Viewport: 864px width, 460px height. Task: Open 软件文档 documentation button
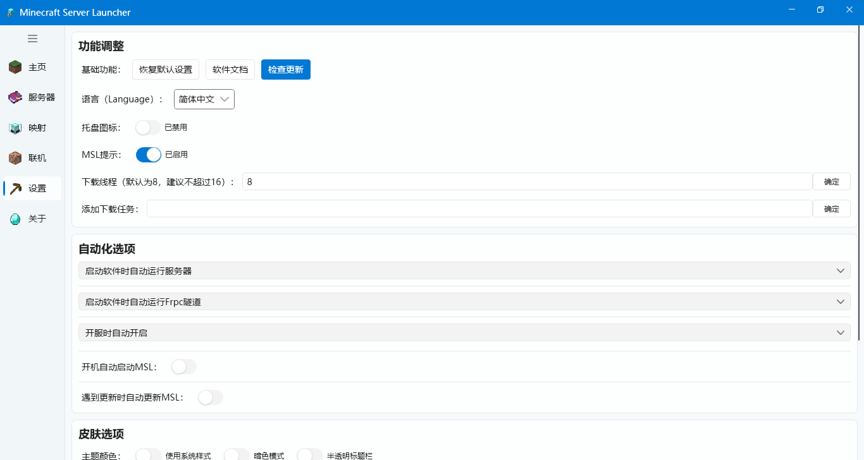pyautogui.click(x=230, y=70)
